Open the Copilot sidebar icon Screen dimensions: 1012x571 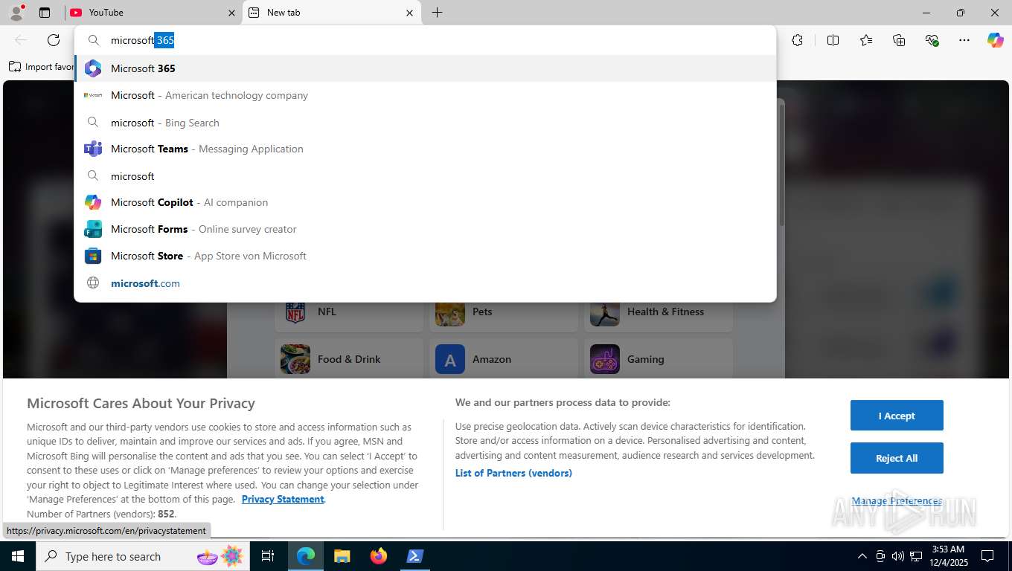996,40
